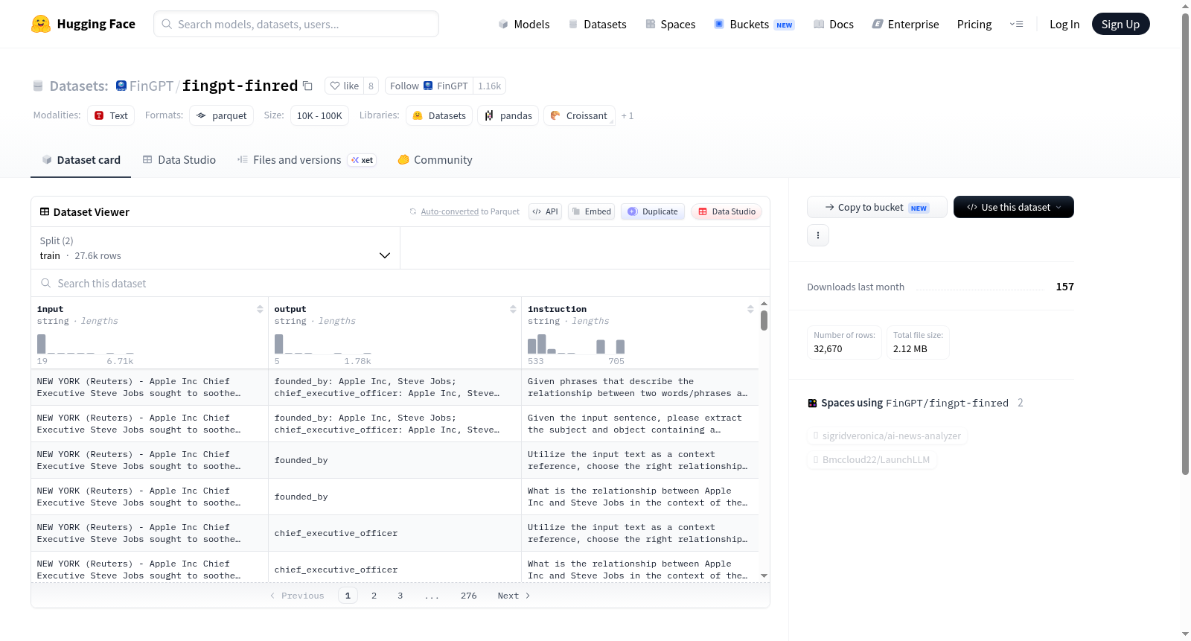Click the three-dot more options button
The width and height of the screenshot is (1191, 641).
[x=818, y=235]
